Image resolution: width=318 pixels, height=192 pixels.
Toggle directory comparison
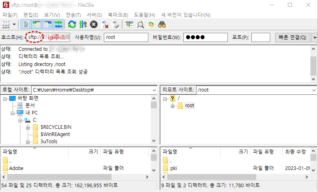click(140, 25)
